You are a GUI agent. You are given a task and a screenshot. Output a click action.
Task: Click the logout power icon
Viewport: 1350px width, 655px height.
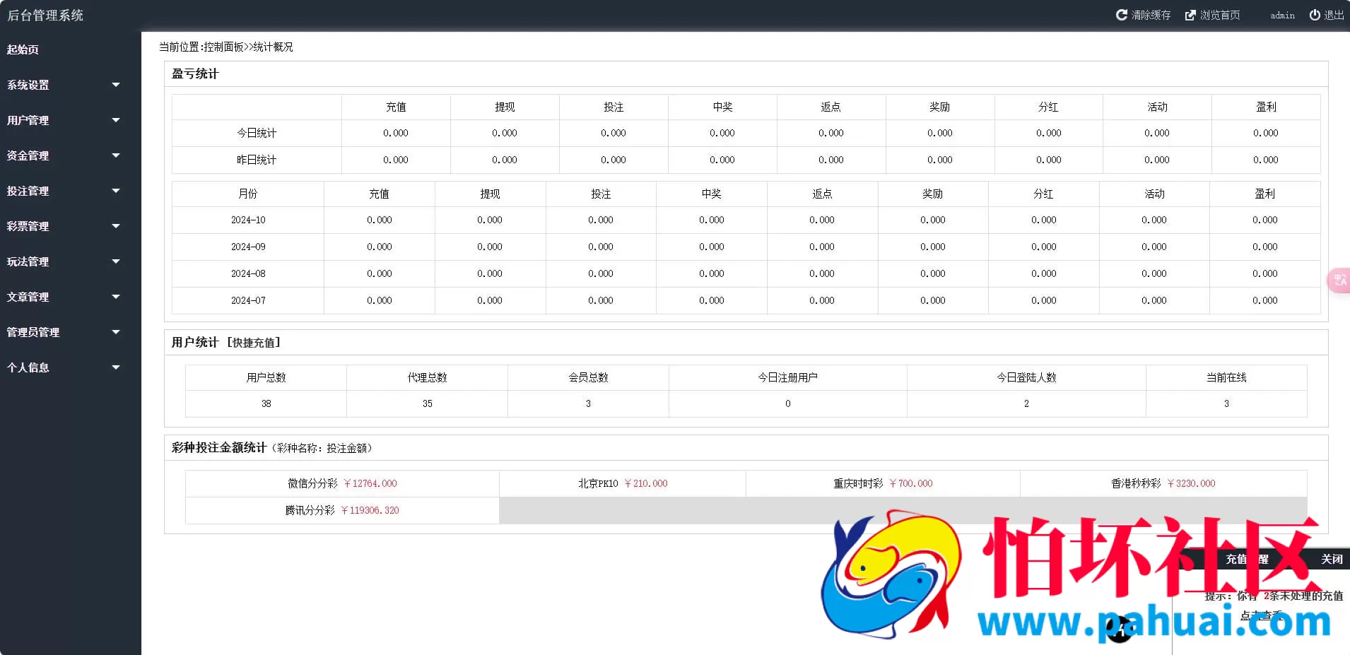pyautogui.click(x=1313, y=14)
